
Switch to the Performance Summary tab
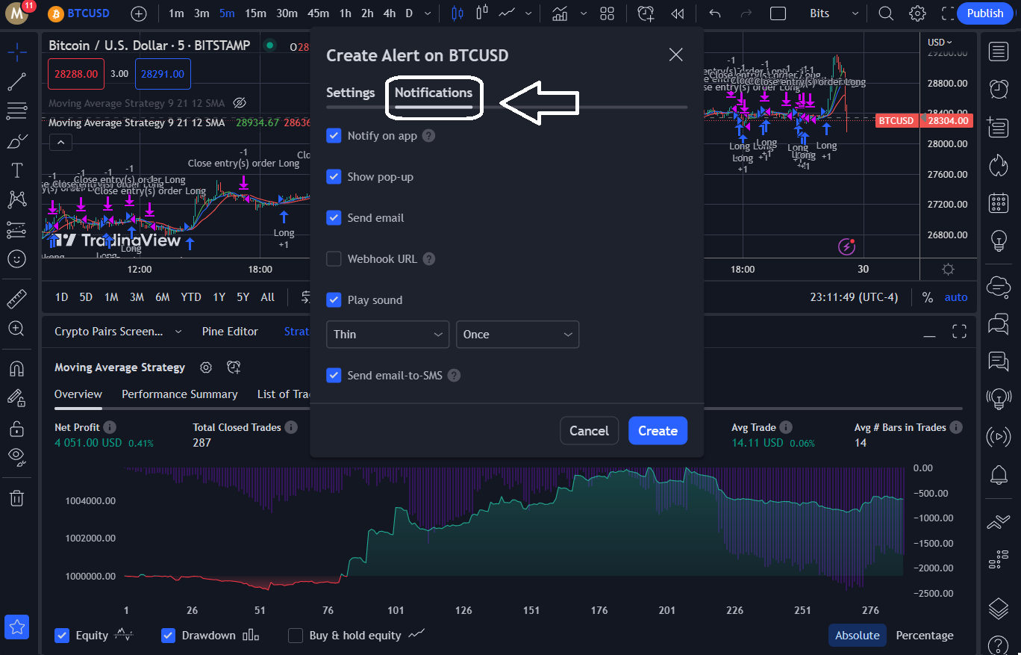179,394
